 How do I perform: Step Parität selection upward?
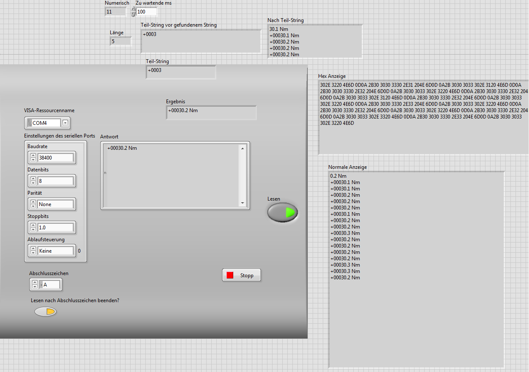(33, 202)
